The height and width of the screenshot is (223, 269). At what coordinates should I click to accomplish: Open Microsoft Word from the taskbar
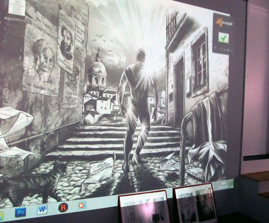pyautogui.click(x=42, y=210)
